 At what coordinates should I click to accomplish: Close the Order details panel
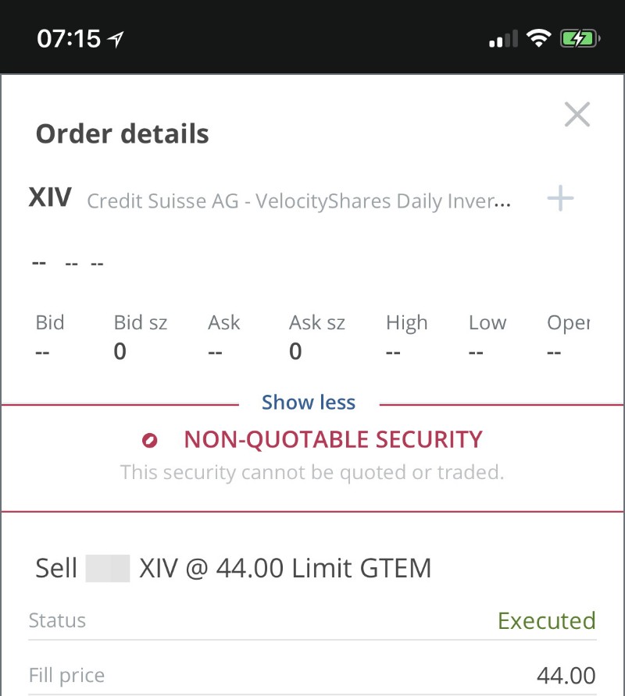[577, 114]
